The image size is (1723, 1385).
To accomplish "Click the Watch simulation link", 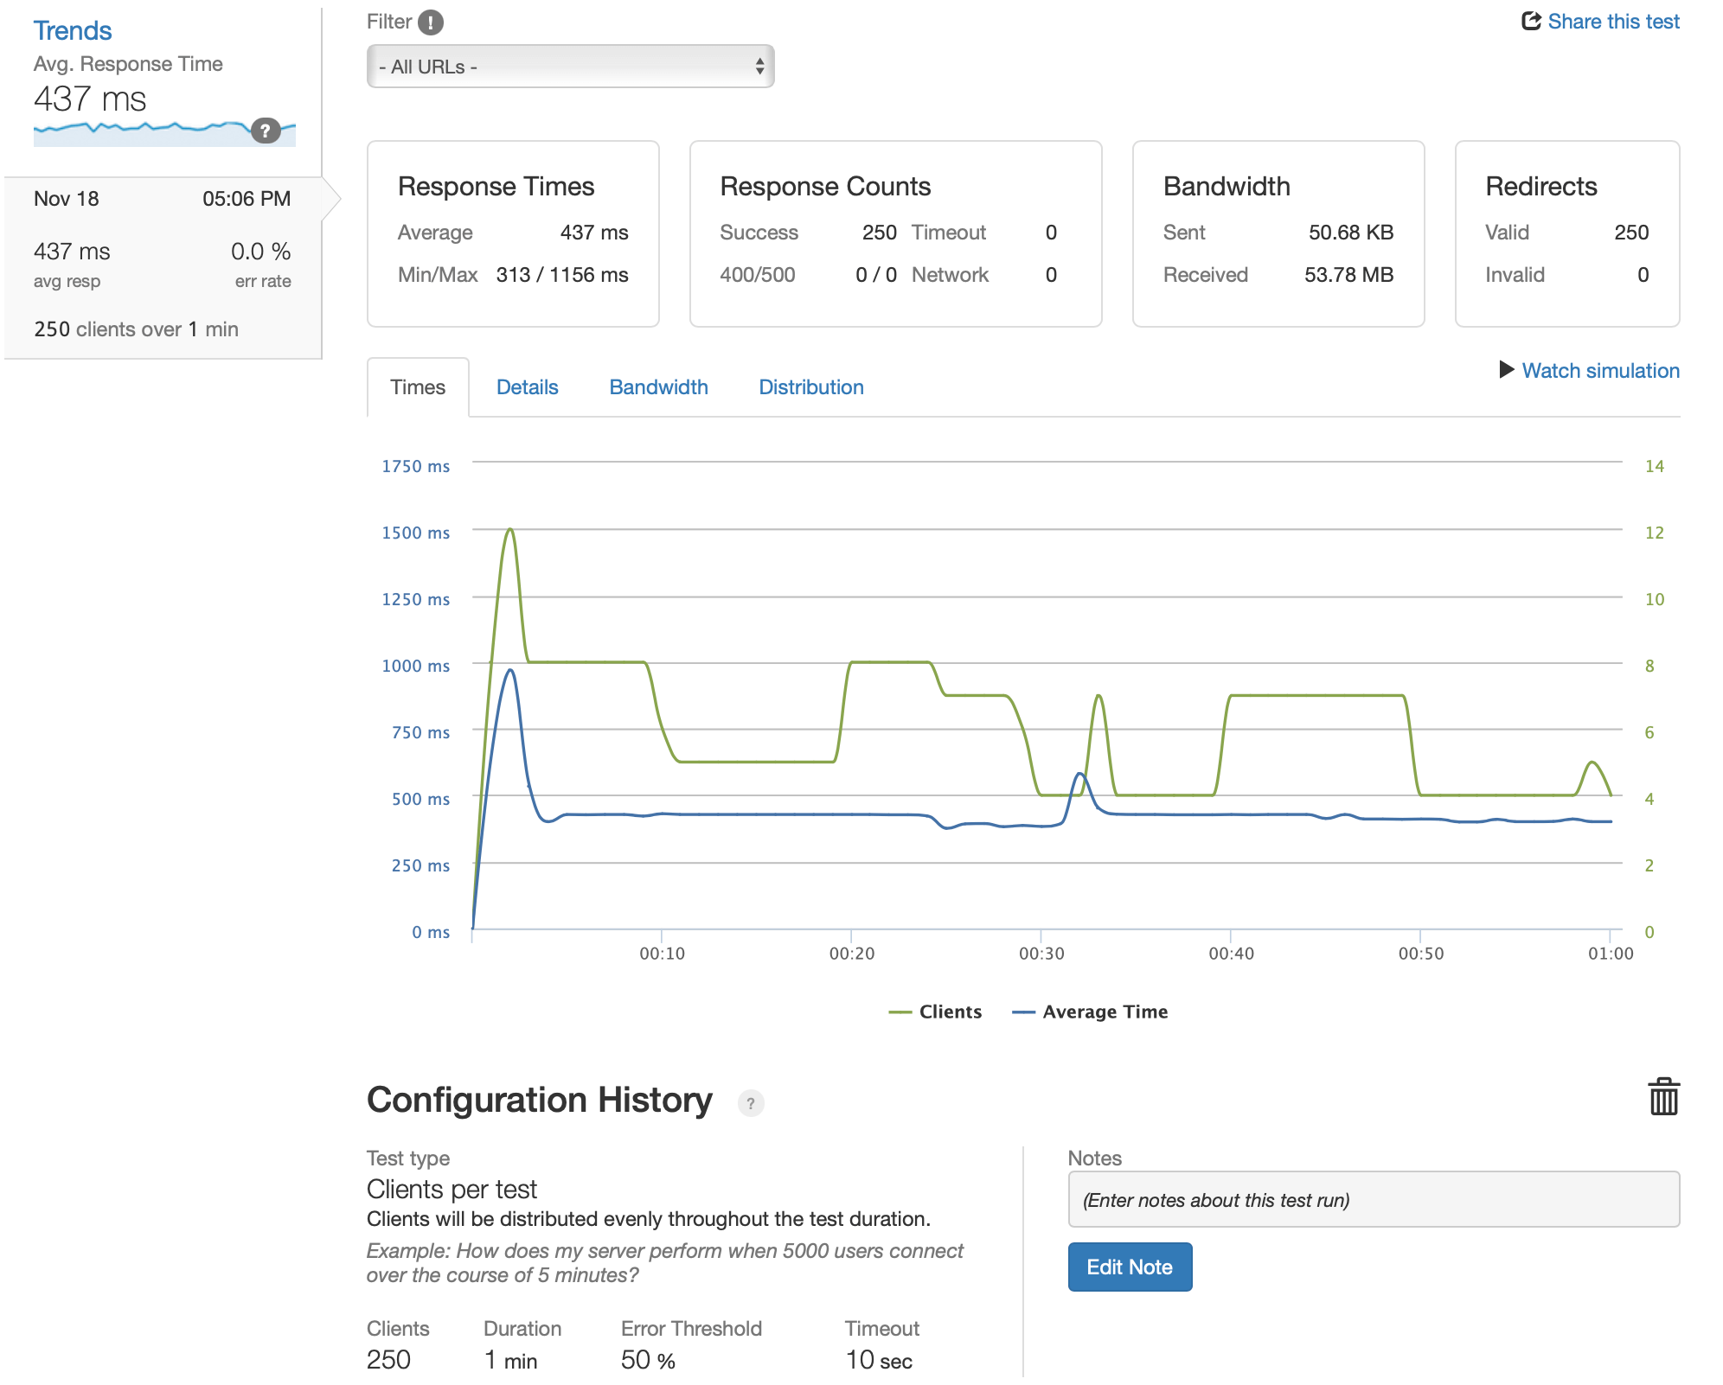I will (1600, 371).
